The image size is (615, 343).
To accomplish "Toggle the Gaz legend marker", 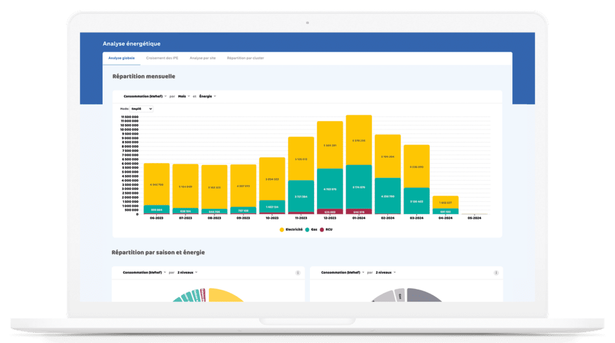I will point(307,230).
